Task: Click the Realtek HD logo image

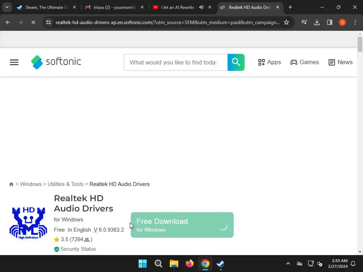Action: 28,223
